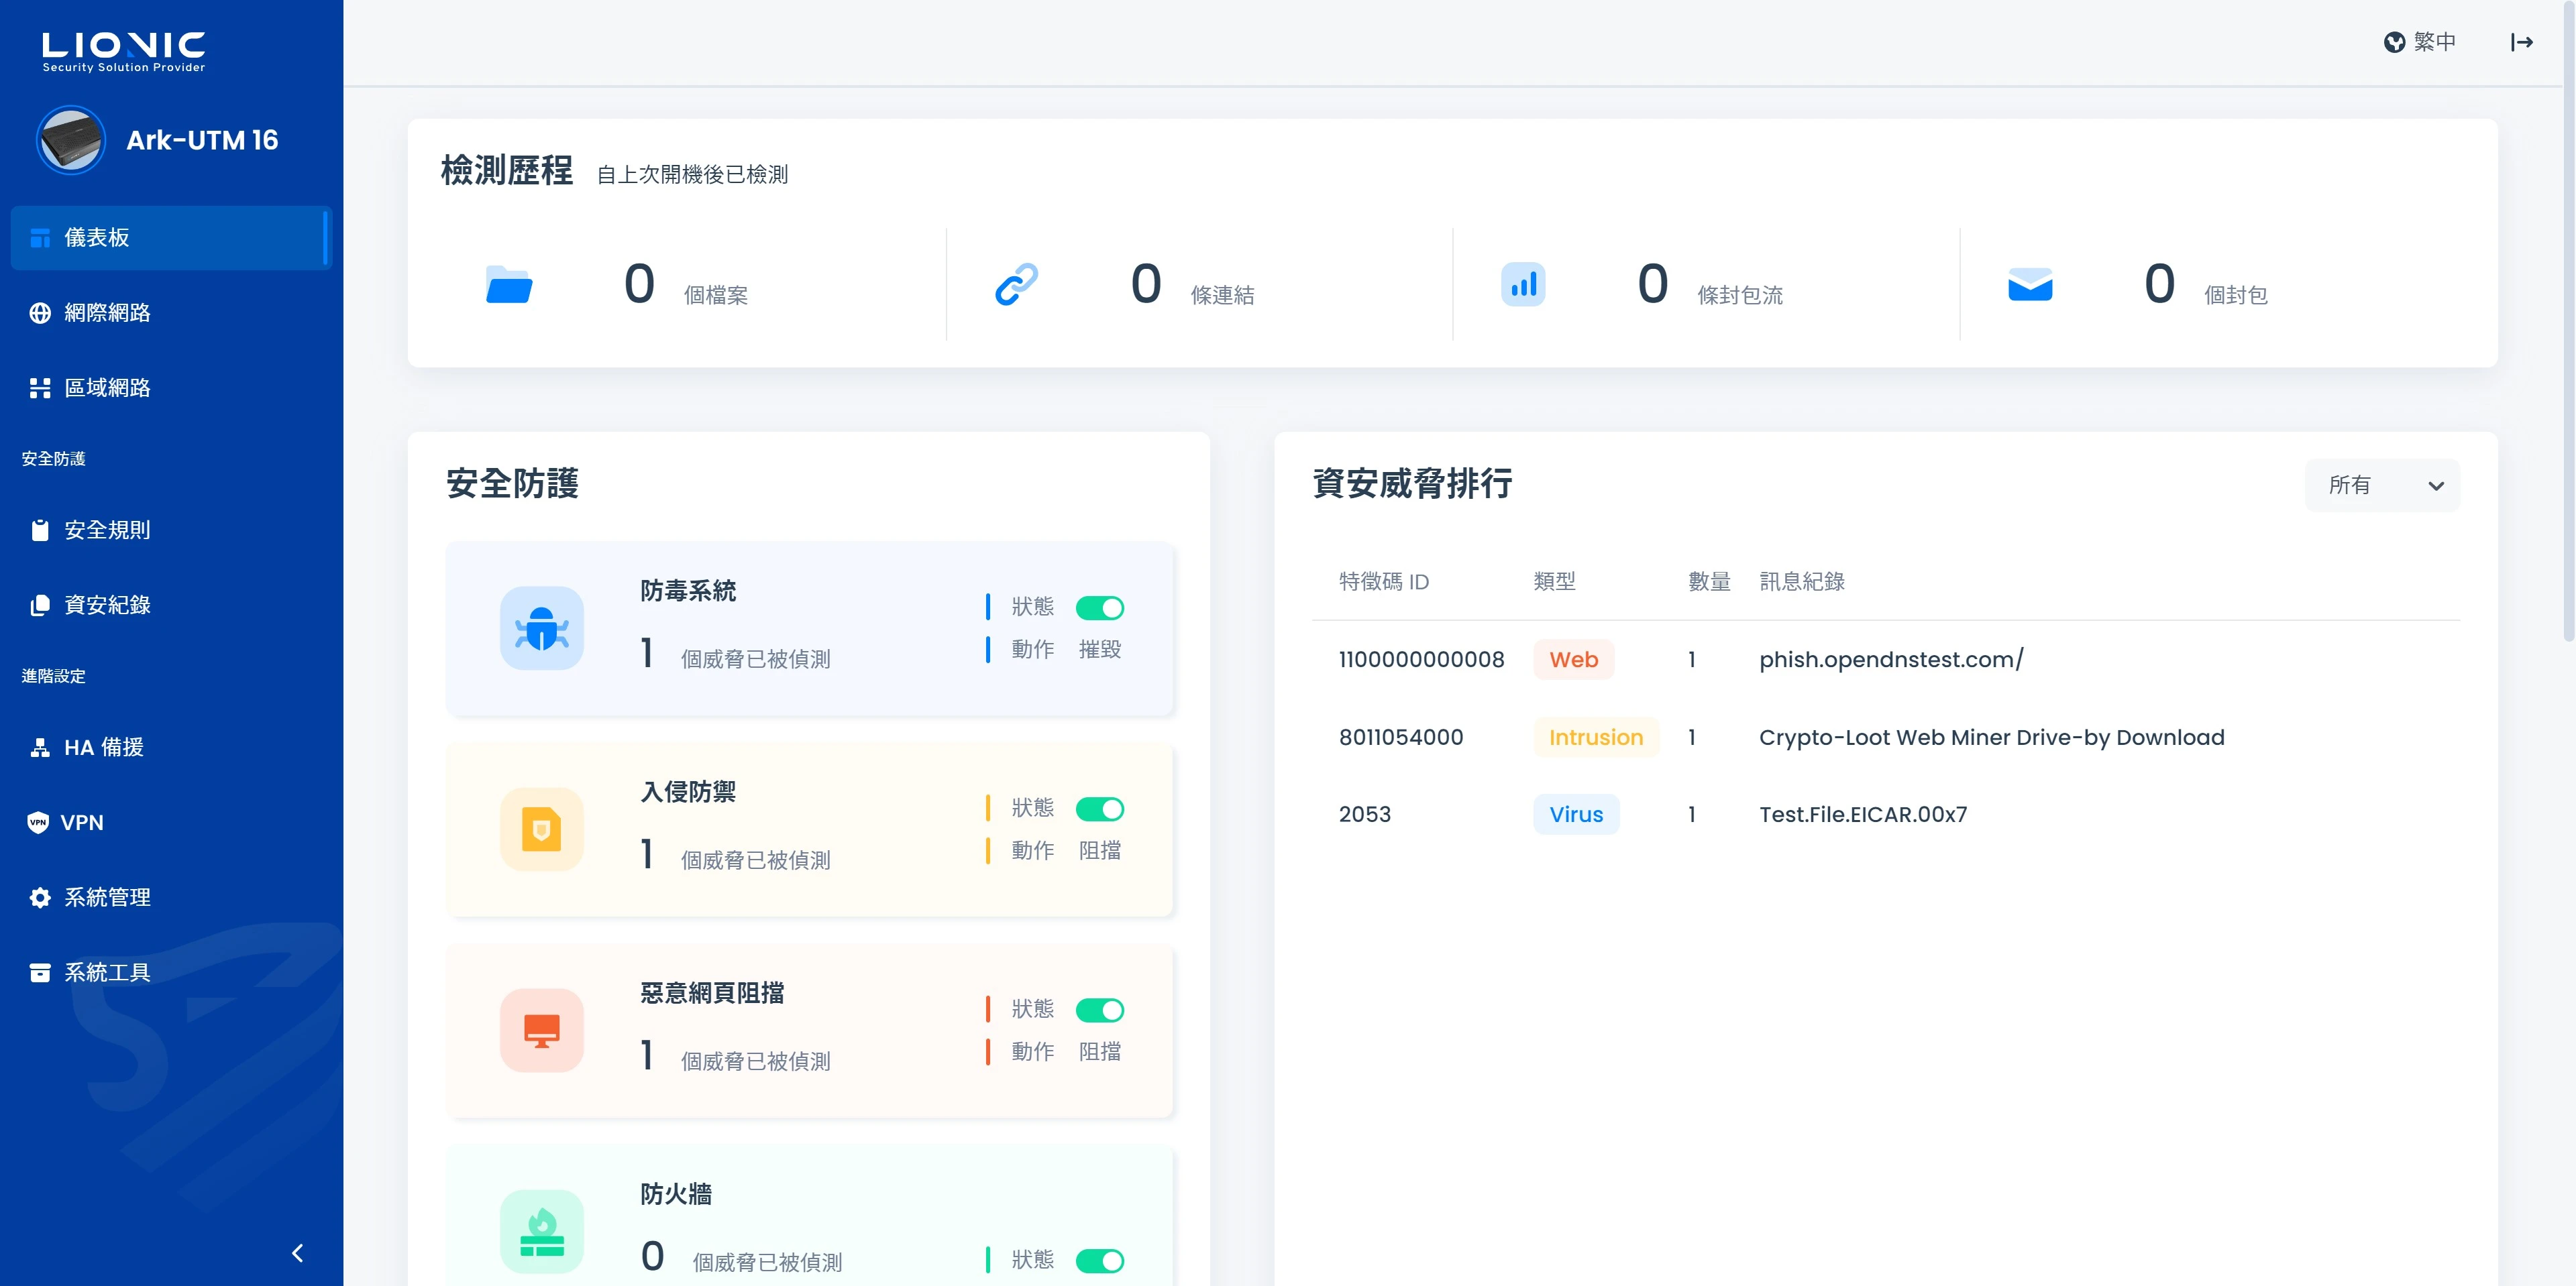Toggle the 惡意網頁阻擋 status switch
This screenshot has width=2576, height=1286.
point(1099,1010)
